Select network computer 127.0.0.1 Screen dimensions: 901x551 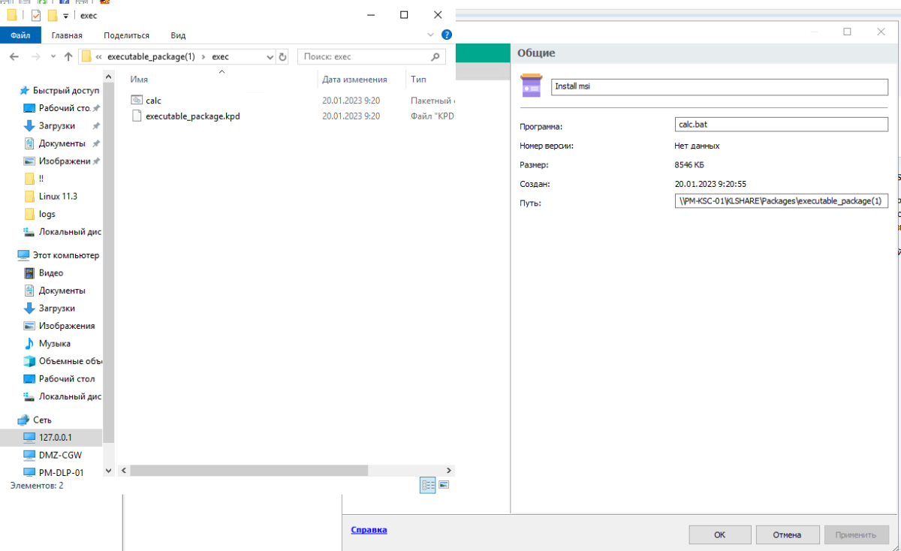click(55, 438)
